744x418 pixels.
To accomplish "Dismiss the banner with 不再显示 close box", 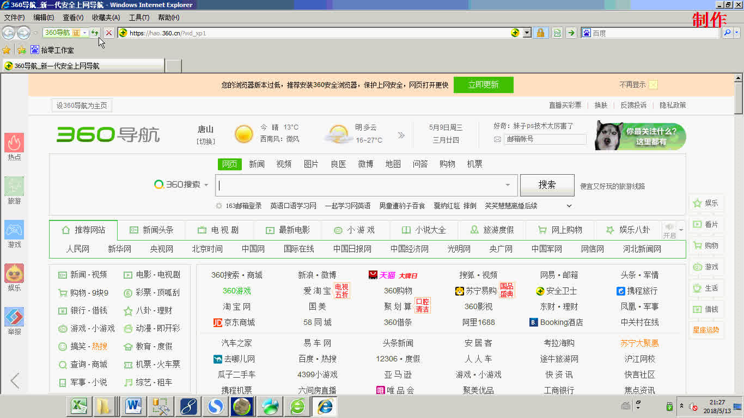I will coord(653,85).
